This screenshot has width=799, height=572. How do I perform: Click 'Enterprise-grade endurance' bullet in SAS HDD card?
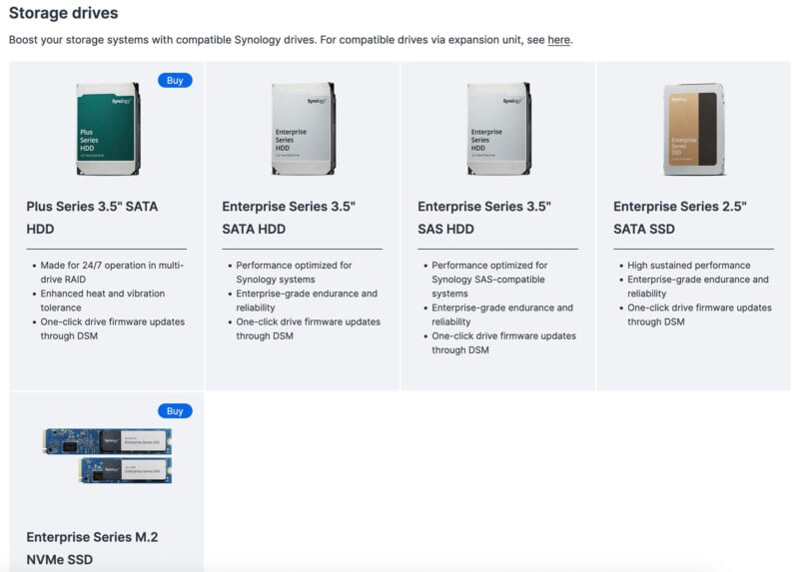click(502, 314)
